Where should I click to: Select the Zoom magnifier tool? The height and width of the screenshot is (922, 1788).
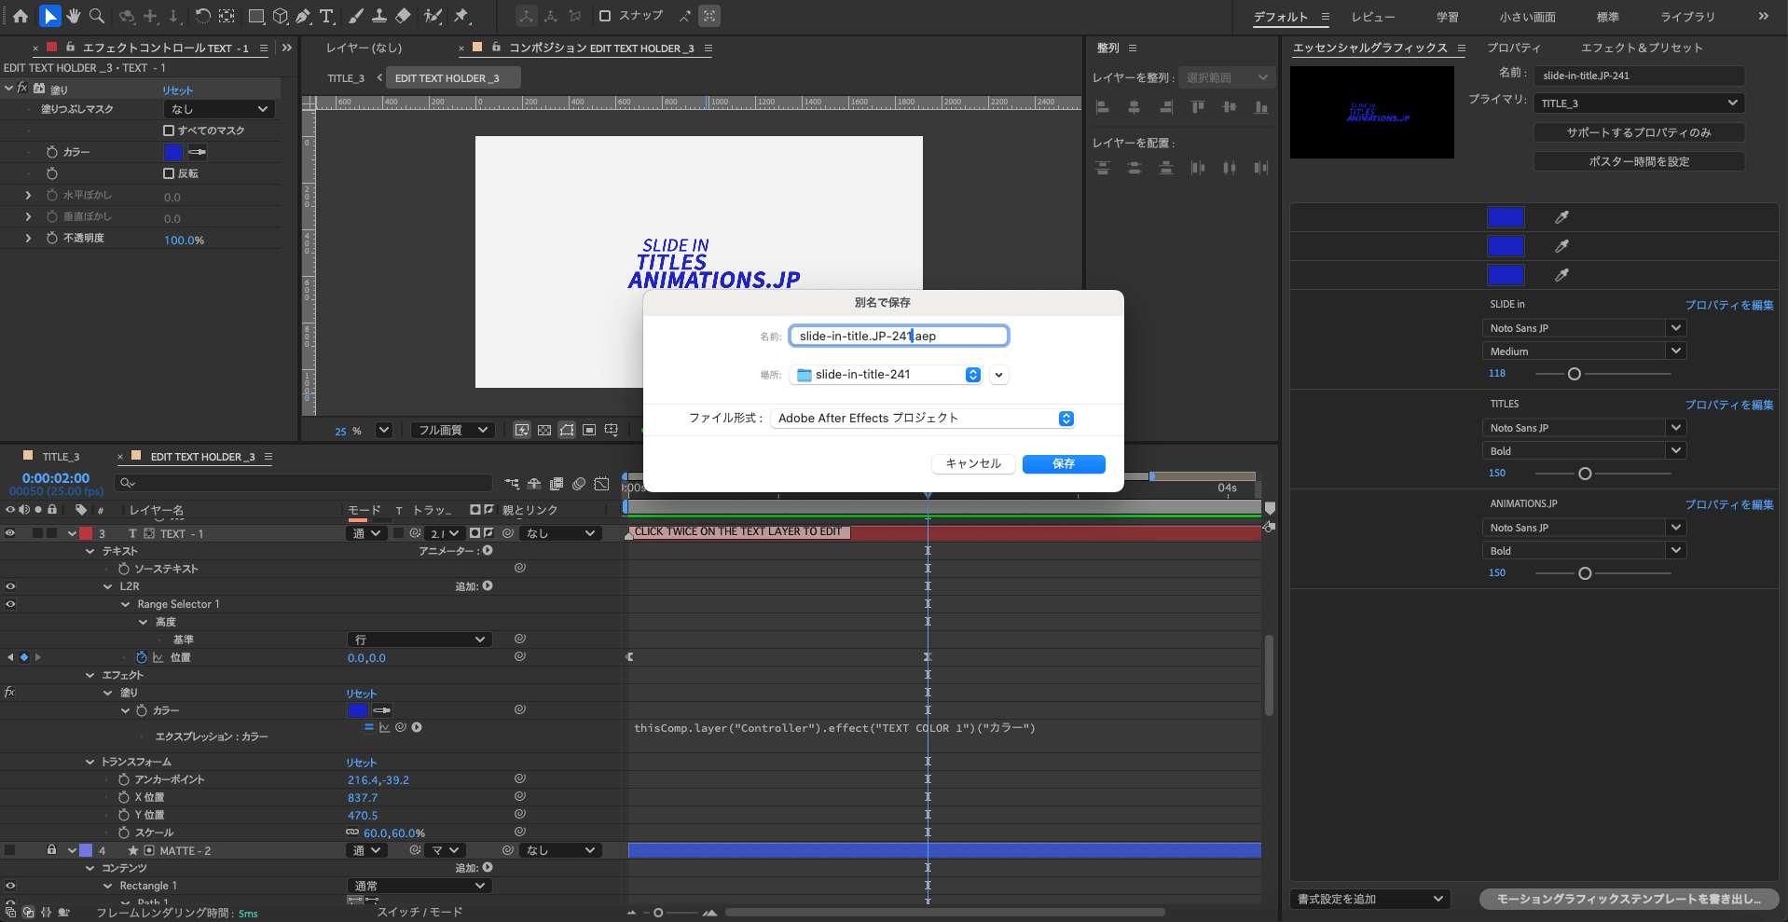coord(96,16)
